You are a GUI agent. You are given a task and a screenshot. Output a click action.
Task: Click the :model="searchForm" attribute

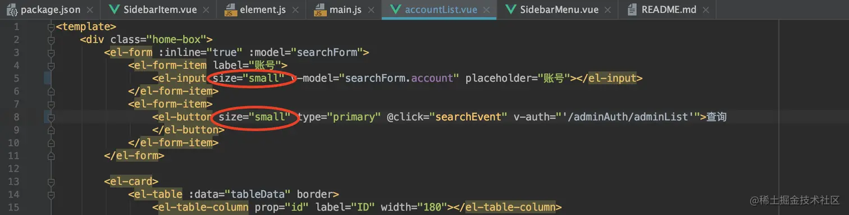click(x=306, y=52)
